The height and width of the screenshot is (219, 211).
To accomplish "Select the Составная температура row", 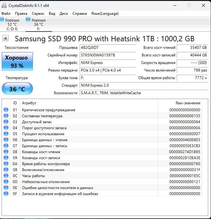I will tap(102, 116).
